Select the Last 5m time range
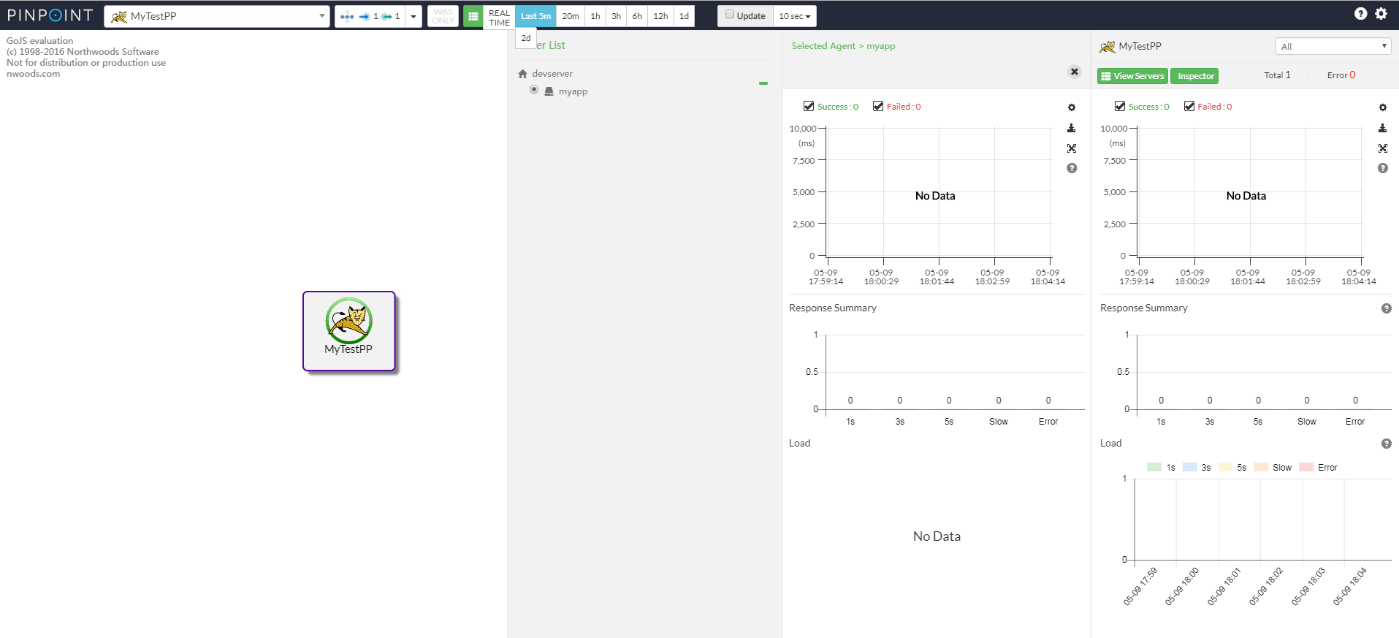The height and width of the screenshot is (638, 1399). (535, 16)
